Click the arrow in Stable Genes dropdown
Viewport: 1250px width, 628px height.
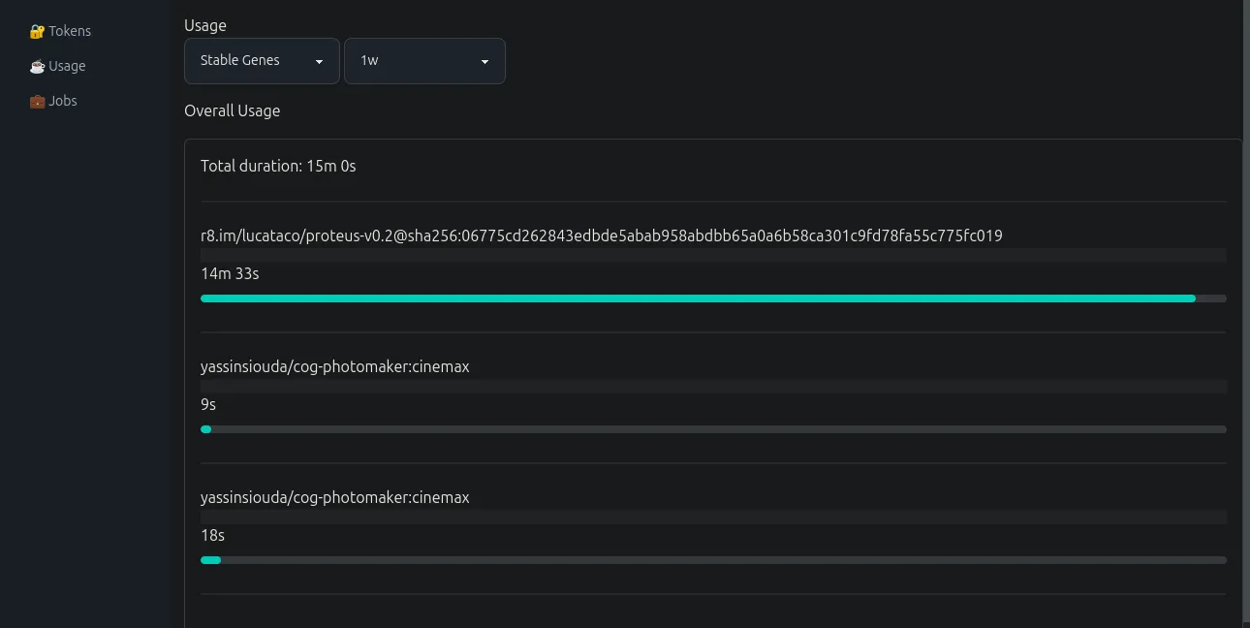pyautogui.click(x=319, y=62)
